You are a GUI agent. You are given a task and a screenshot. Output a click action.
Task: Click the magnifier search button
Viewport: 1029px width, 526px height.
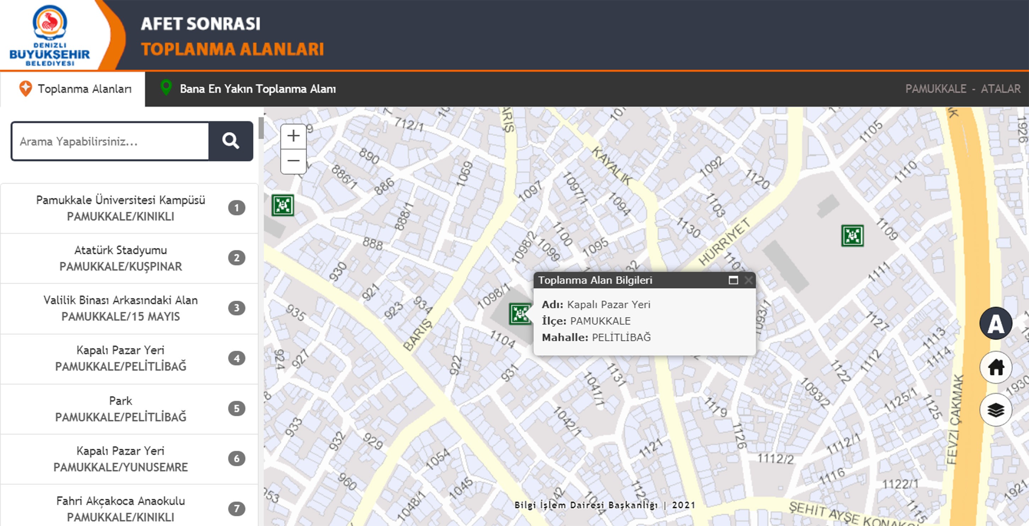[231, 141]
